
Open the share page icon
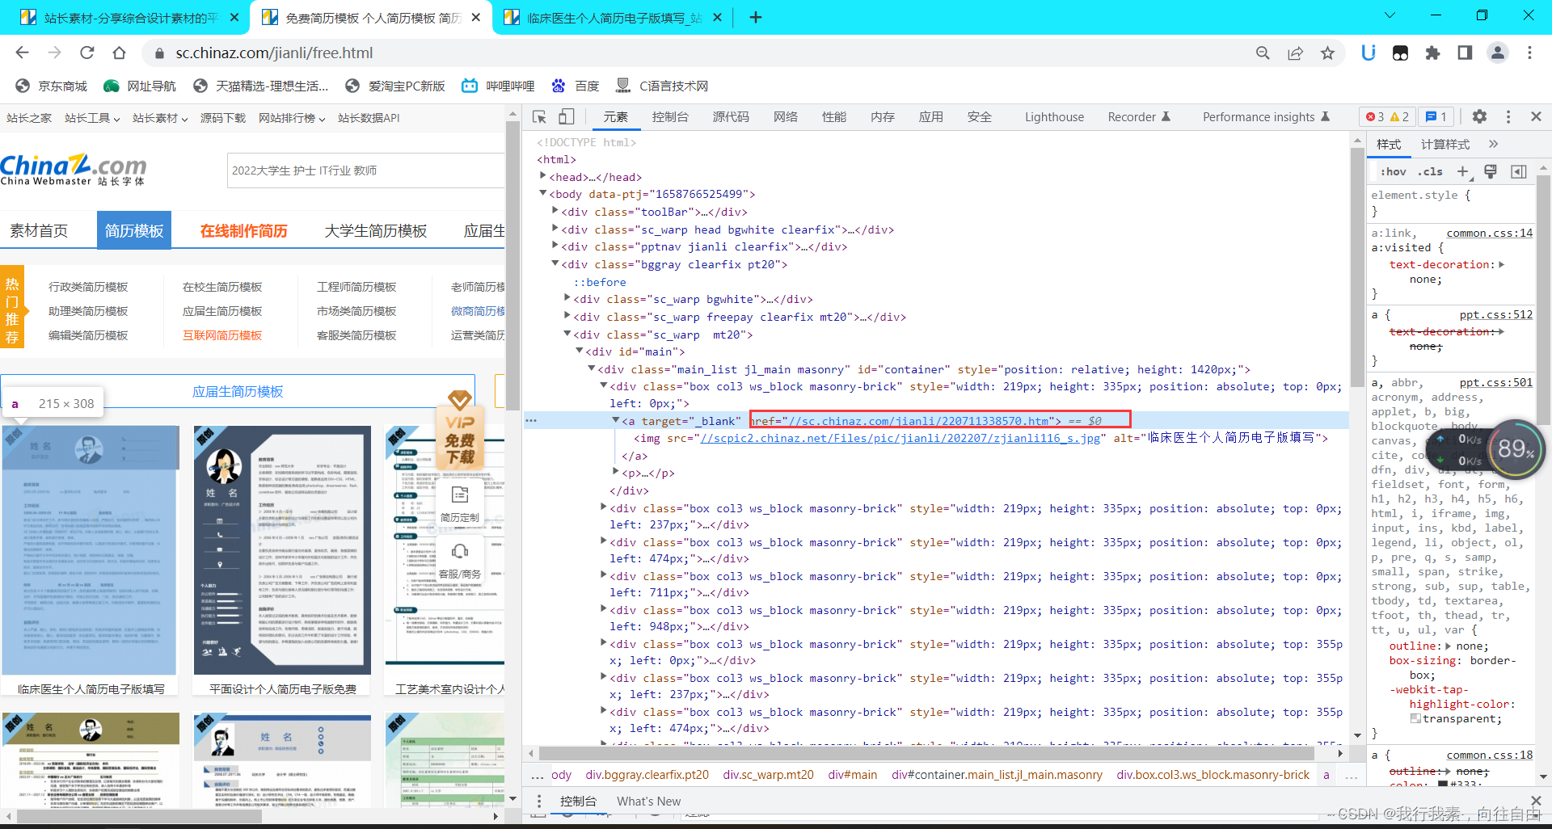[1295, 53]
